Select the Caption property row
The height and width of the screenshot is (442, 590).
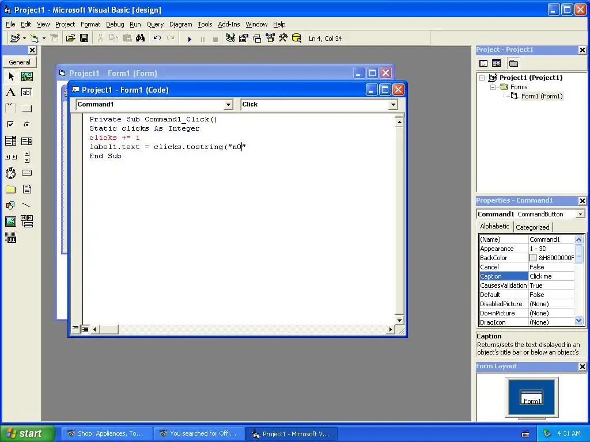pyautogui.click(x=527, y=276)
